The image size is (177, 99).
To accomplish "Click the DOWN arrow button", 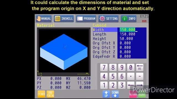I will pyautogui.click(x=115, y=94).
